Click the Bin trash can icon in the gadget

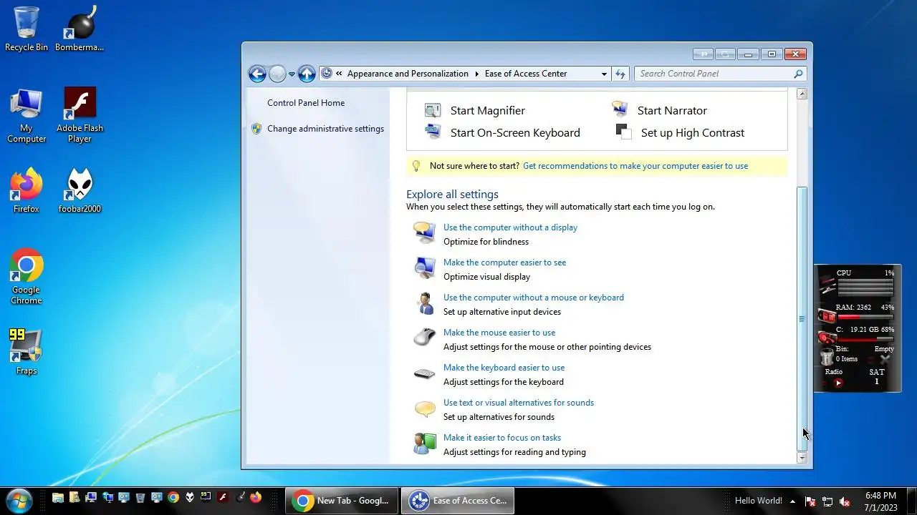click(827, 355)
